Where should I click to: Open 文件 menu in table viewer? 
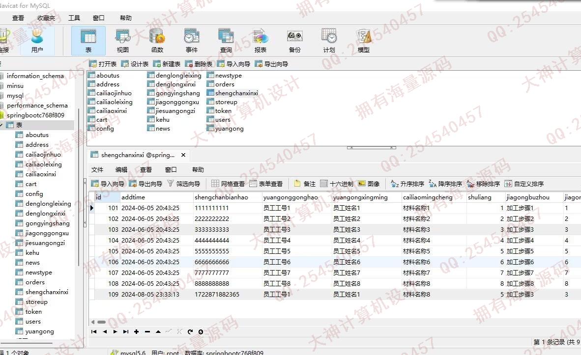click(x=97, y=169)
